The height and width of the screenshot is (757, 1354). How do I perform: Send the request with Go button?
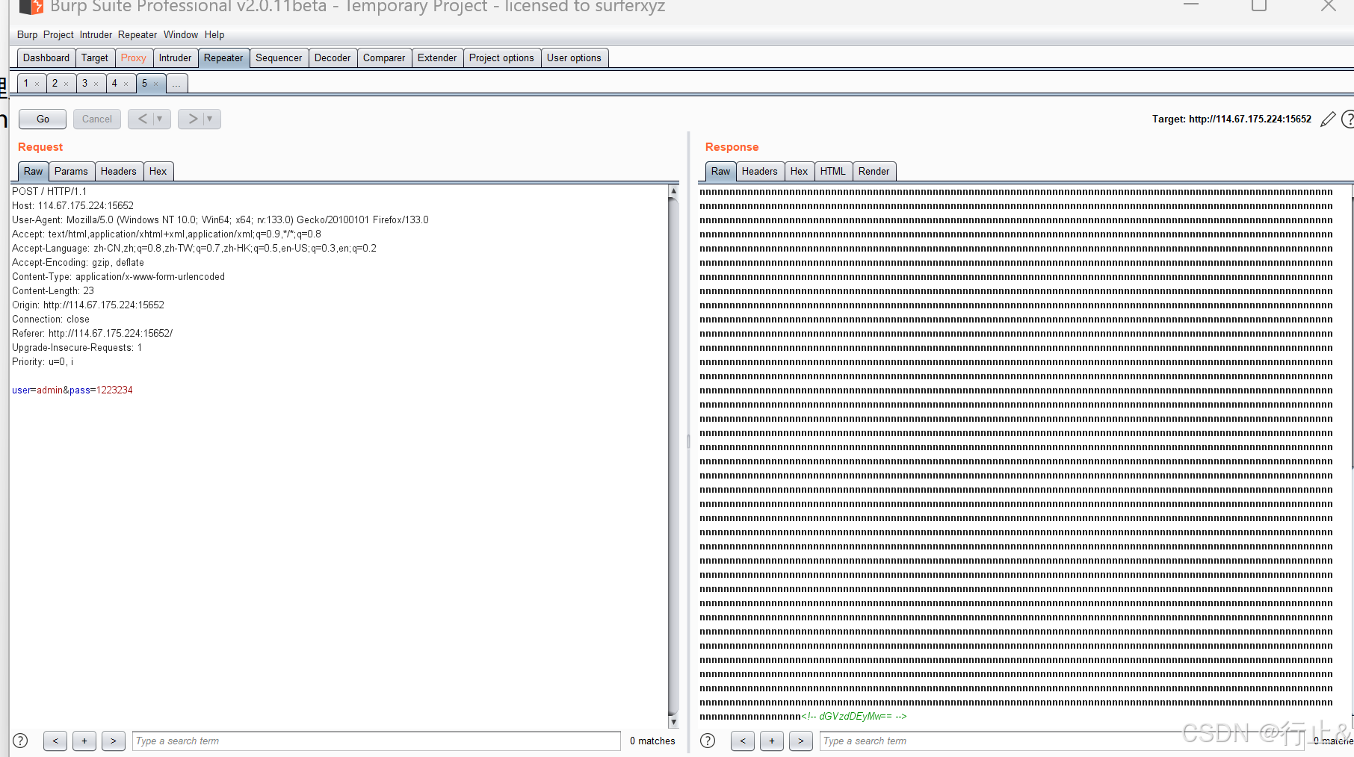pos(43,119)
